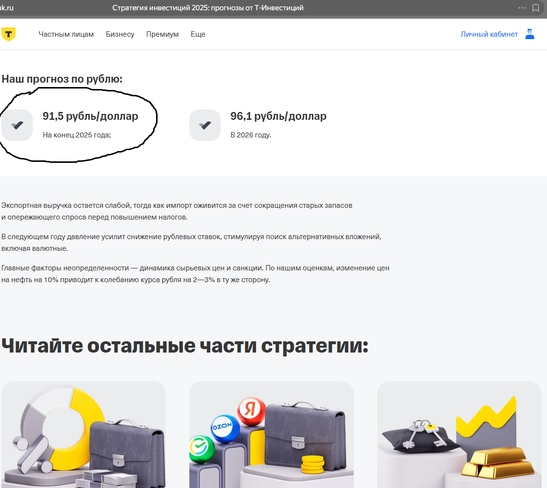Viewport: 547px width, 488px height.
Task: Open the Личный кабинет link
Action: (x=489, y=34)
